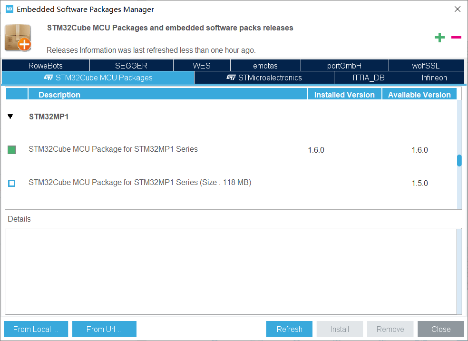Select the wolfSSL tab
This screenshot has width=468, height=341.
pyautogui.click(x=426, y=65)
